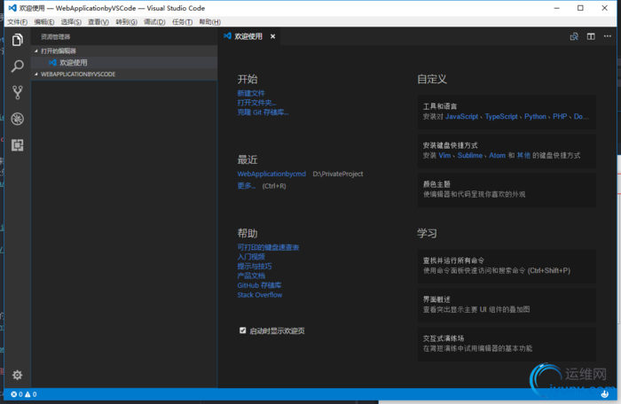The height and width of the screenshot is (404, 621).
Task: Click the warnings count in status bar
Action: [x=31, y=394]
